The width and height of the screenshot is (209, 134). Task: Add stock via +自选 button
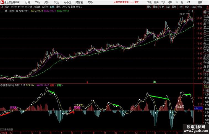click(x=193, y=7)
